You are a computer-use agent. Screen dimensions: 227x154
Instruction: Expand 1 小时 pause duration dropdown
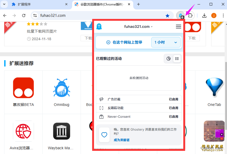pos(166,42)
